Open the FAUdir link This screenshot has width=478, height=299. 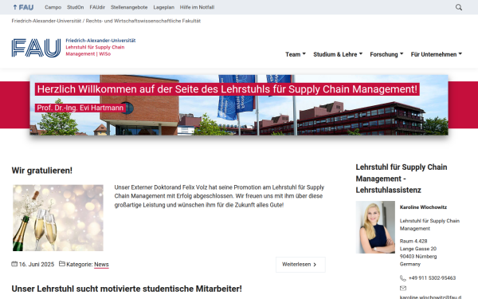[97, 7]
